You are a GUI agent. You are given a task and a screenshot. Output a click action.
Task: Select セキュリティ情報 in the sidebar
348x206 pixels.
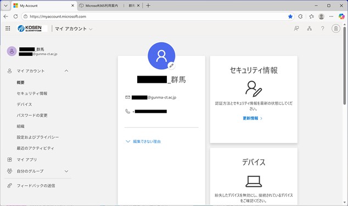coord(32,94)
